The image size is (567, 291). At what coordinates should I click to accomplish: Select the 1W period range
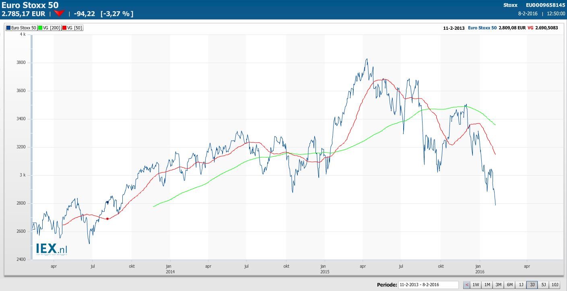pyautogui.click(x=476, y=285)
